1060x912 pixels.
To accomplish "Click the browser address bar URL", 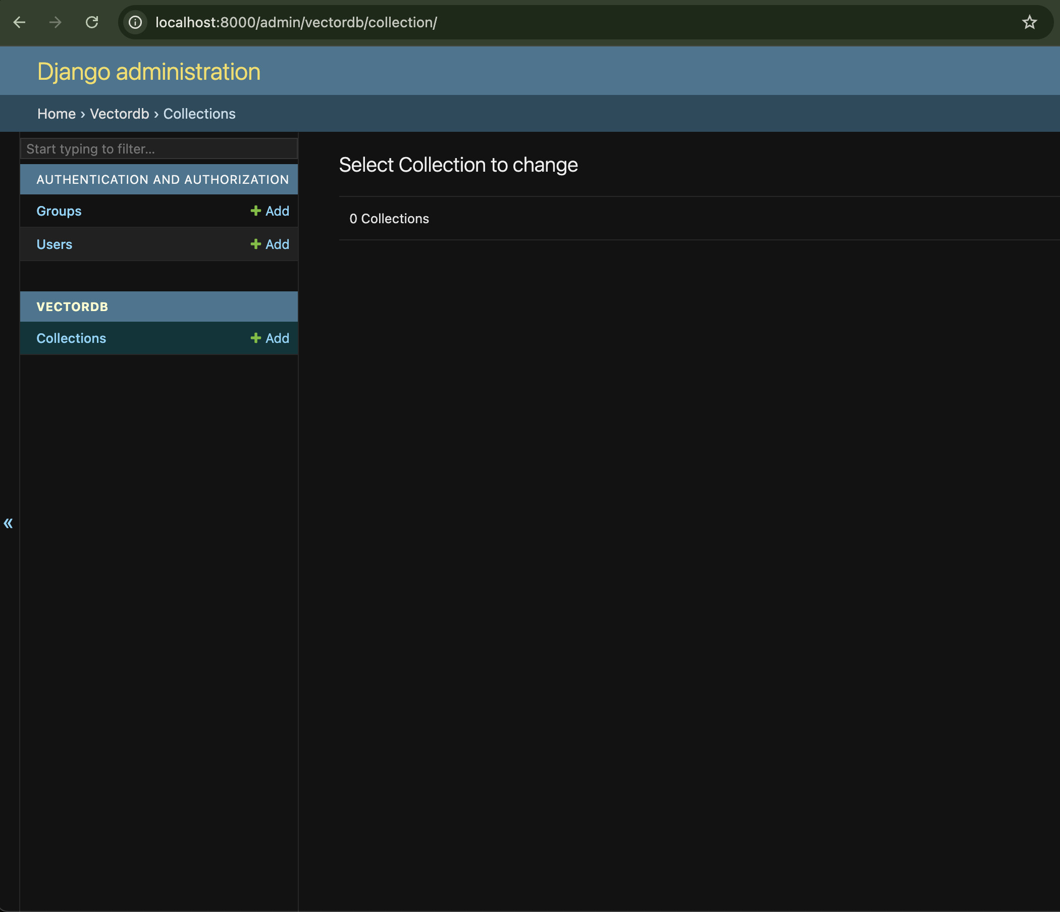I will [x=296, y=22].
